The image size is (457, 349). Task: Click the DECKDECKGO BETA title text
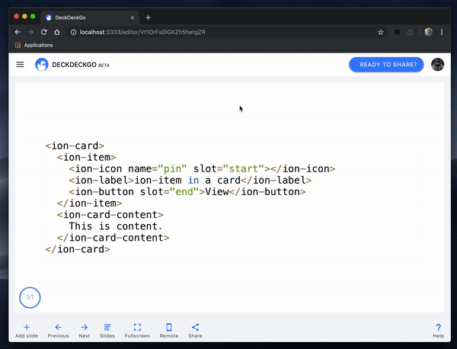[x=81, y=65]
